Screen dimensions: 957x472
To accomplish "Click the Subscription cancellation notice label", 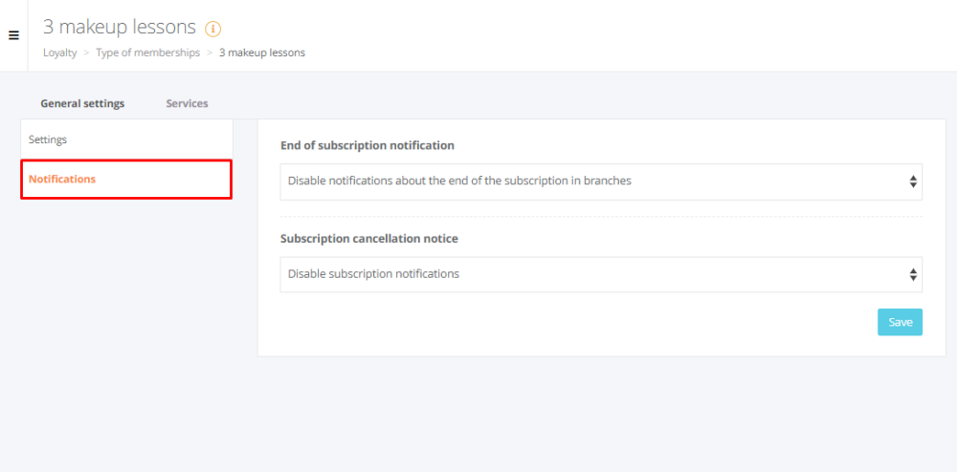I will coord(369,239).
